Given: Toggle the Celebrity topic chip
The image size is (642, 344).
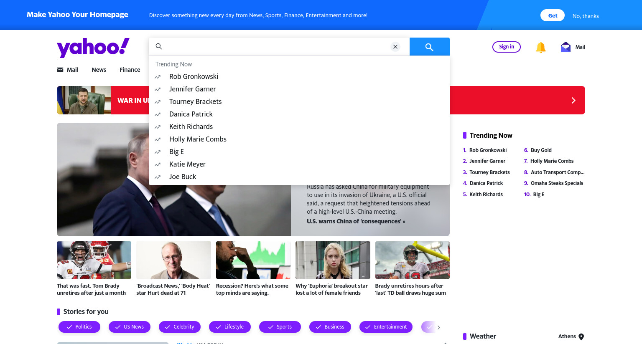Looking at the screenshot, I should pyautogui.click(x=180, y=327).
